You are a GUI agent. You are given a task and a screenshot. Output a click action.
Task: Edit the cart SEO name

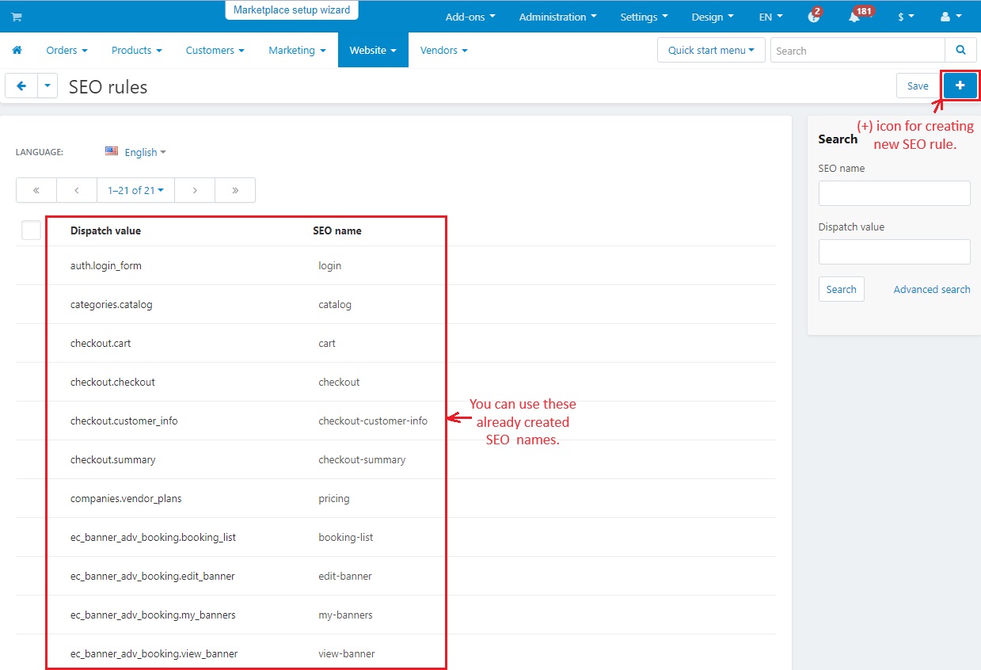coord(327,343)
